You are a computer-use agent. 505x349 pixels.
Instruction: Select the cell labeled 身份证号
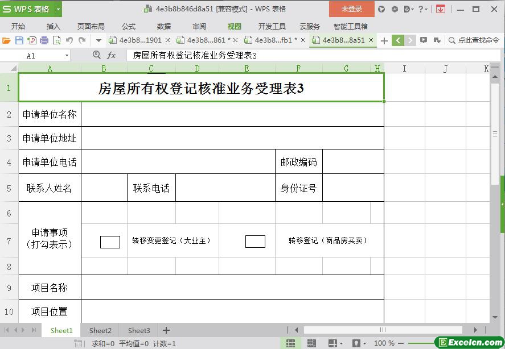point(298,188)
